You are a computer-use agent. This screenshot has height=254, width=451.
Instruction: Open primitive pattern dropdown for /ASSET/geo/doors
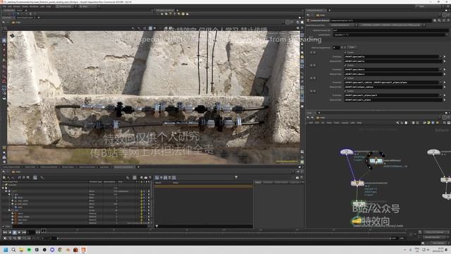coord(440,69)
